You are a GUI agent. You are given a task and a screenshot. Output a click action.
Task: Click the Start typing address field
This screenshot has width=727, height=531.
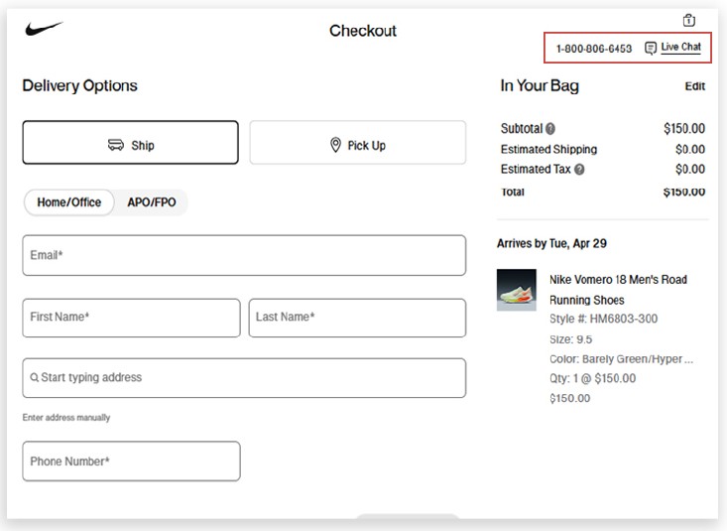[244, 378]
